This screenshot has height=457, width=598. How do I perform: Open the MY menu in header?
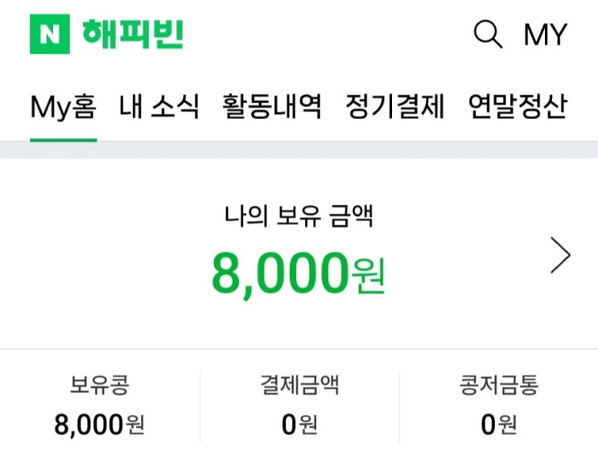pos(545,35)
